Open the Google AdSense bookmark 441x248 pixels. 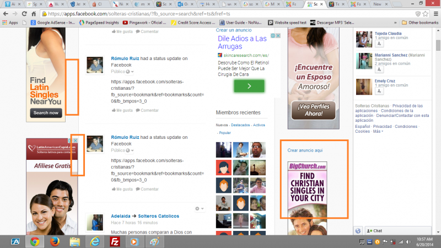pos(53,23)
